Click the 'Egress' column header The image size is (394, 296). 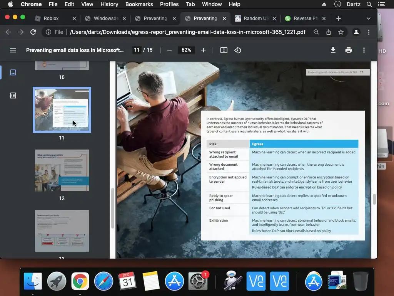pos(304,144)
